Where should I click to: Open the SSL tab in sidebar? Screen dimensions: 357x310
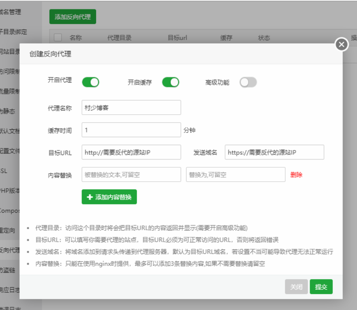pyautogui.click(x=5, y=171)
